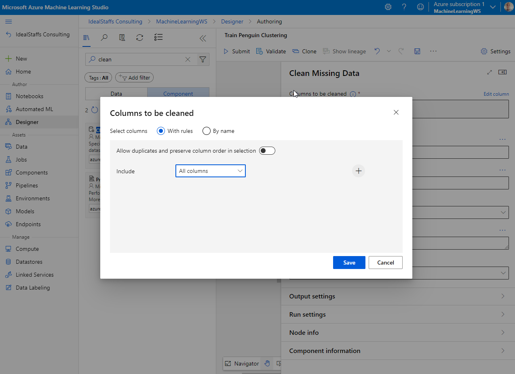The width and height of the screenshot is (515, 374).
Task: Select the With rules radio button
Action: (x=161, y=131)
